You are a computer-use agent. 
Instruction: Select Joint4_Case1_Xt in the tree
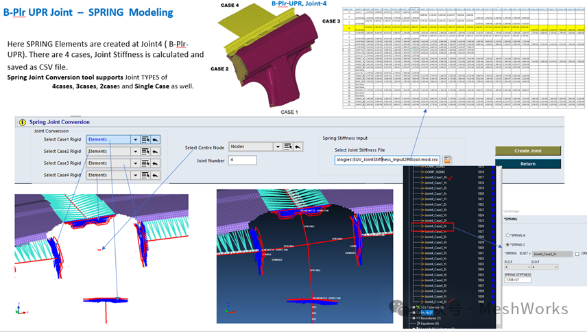[x=435, y=178]
